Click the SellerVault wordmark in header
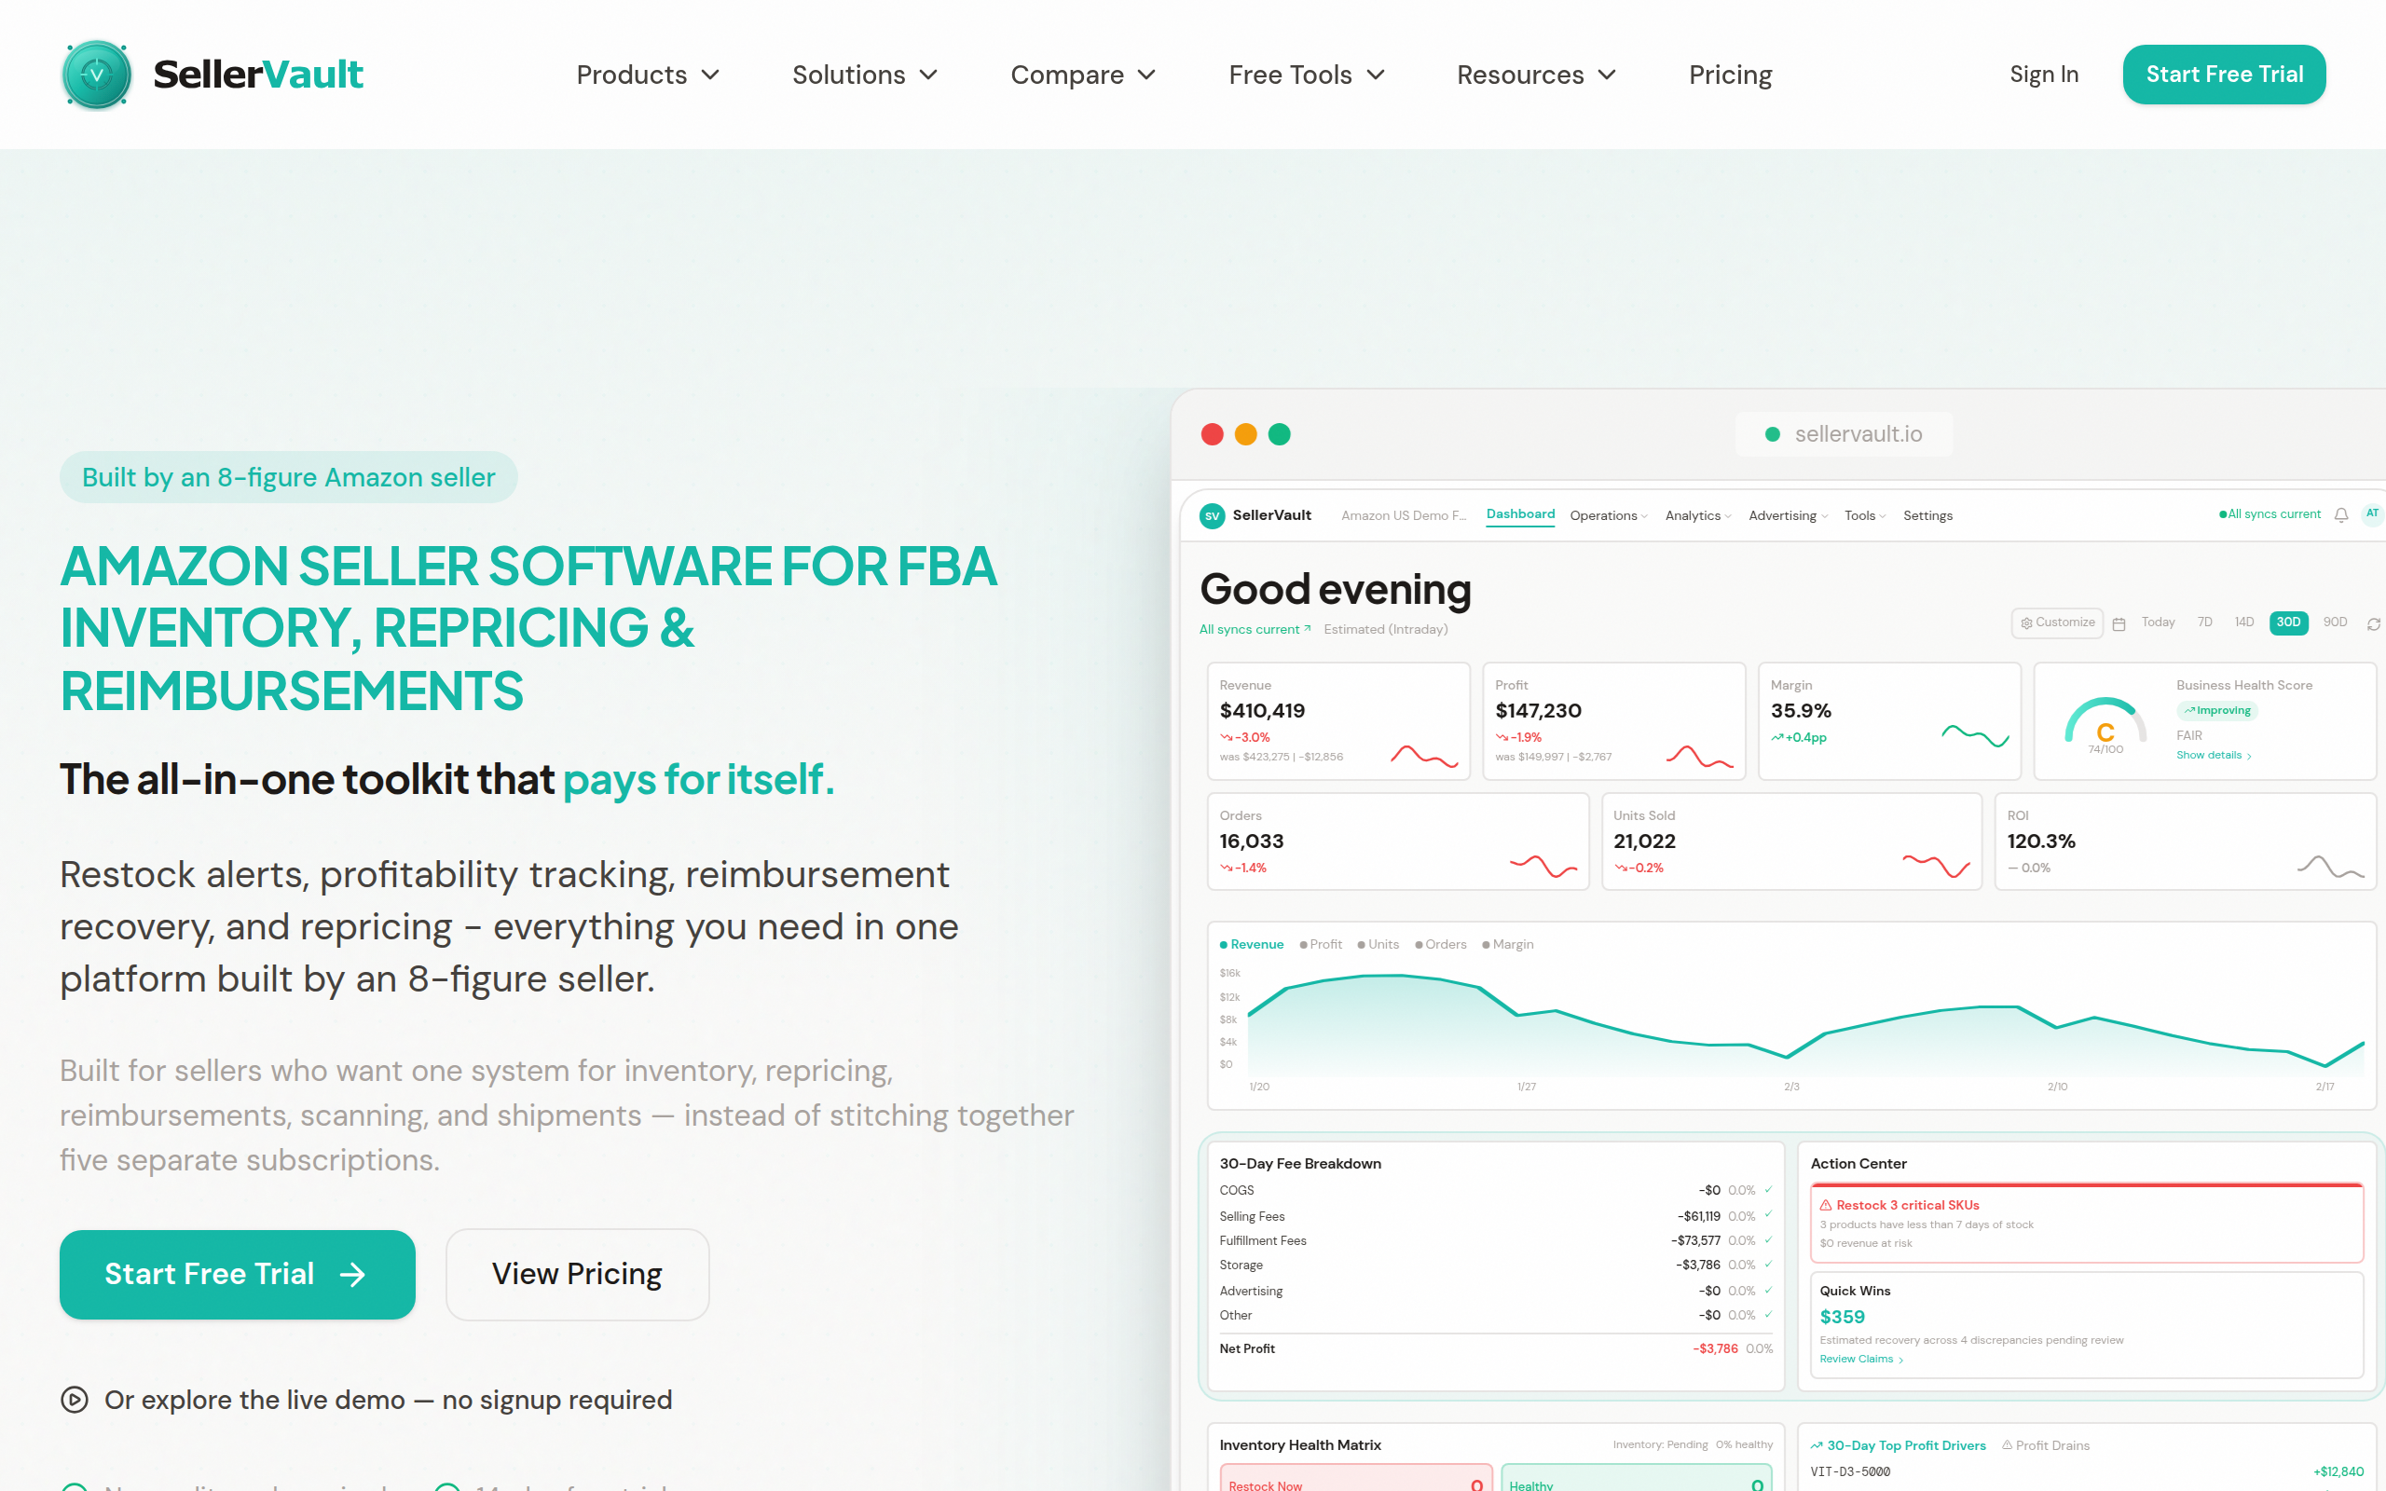2386x1491 pixels. coord(258,75)
